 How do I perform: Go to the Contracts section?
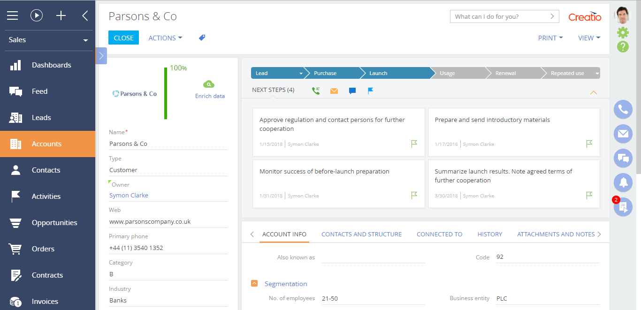(48, 275)
